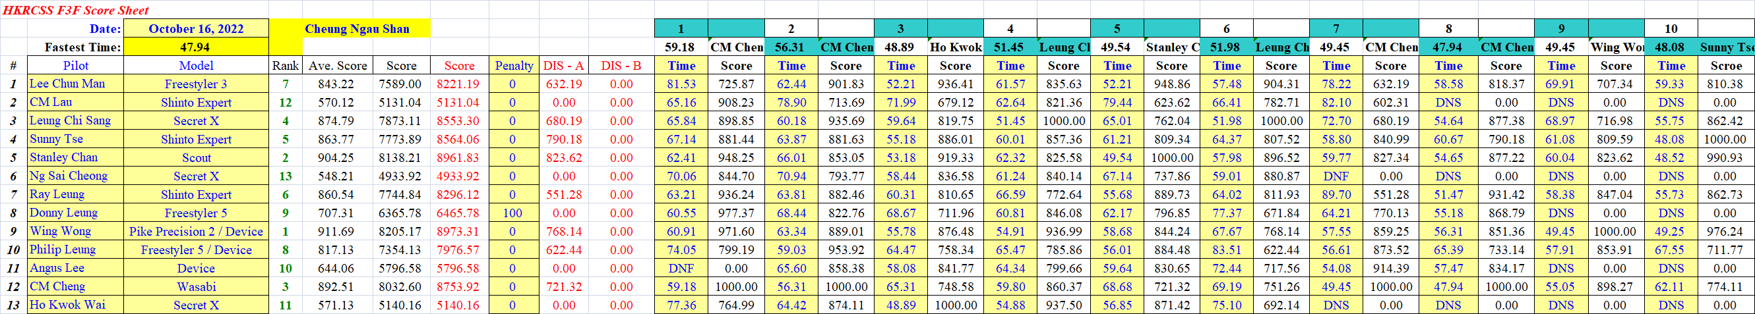
Task: Click the Pike Precision 2 / Device model cell
Action: point(195,231)
